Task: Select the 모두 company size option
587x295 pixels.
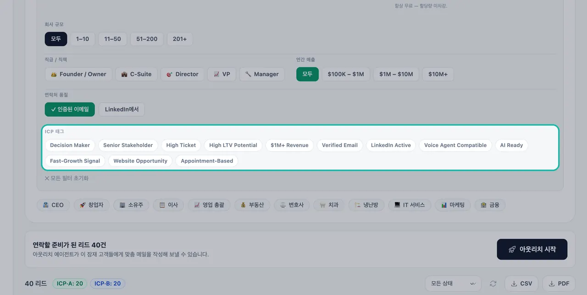Action: coord(56,39)
